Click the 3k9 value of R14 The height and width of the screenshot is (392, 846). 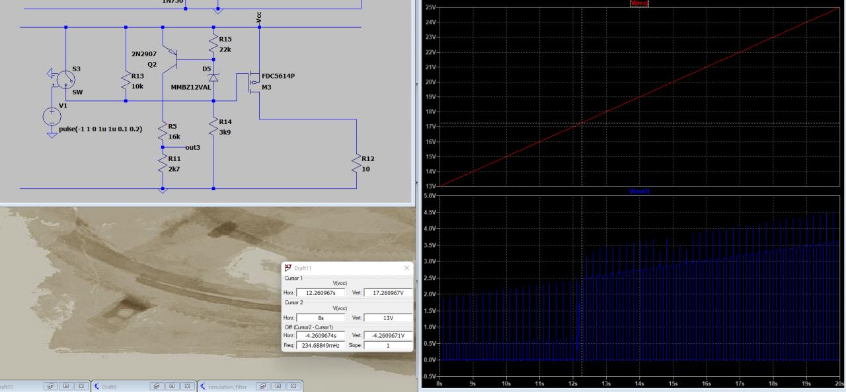[x=225, y=133]
